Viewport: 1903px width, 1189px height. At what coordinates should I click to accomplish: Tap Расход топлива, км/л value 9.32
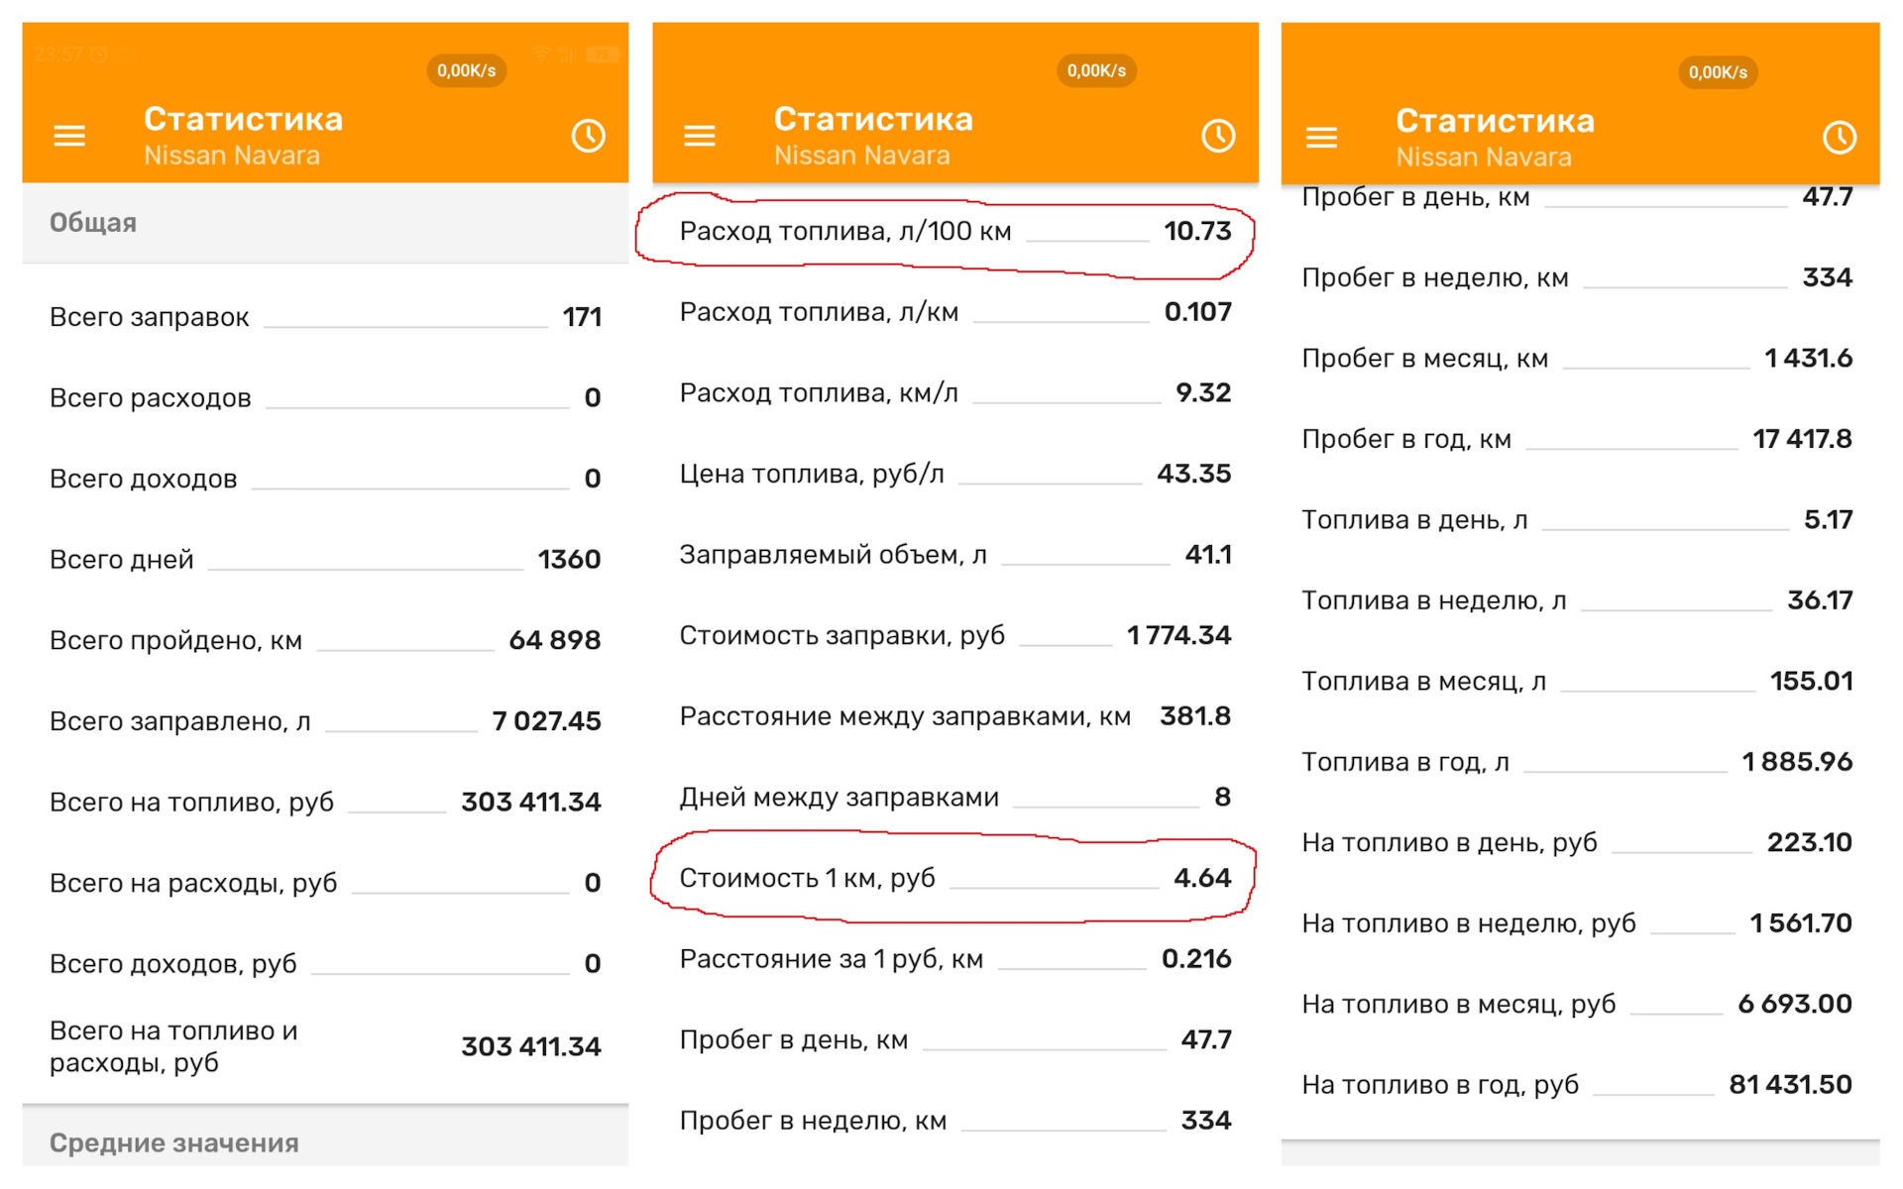click(x=1204, y=392)
